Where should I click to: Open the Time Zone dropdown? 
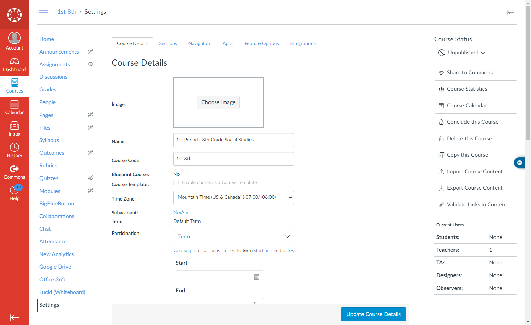[234, 197]
